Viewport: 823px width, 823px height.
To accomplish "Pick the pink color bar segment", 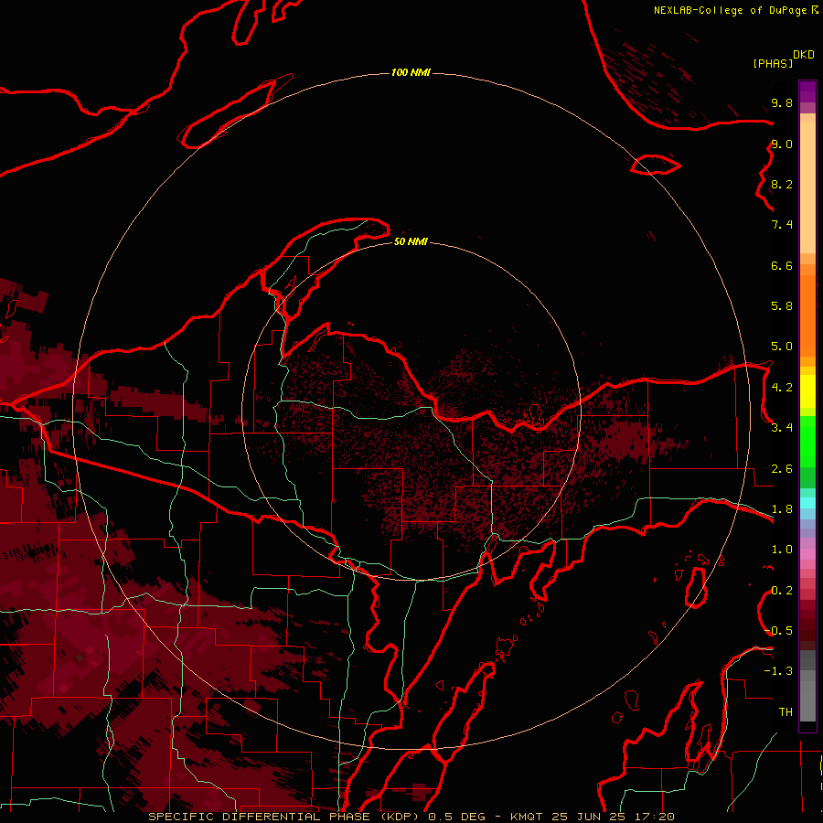I will pyautogui.click(x=807, y=554).
